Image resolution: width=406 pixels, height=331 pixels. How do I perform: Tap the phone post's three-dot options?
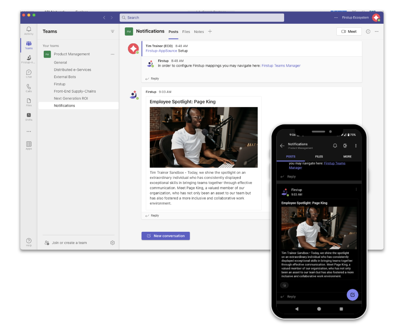click(356, 190)
